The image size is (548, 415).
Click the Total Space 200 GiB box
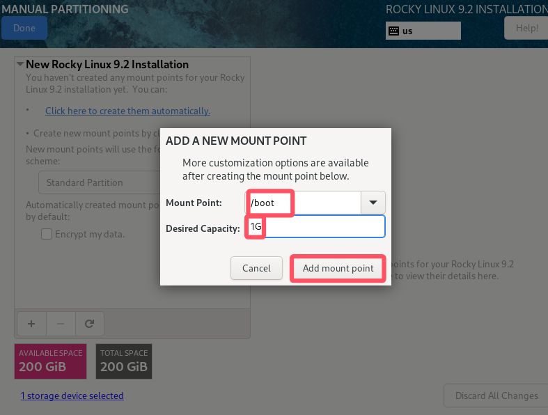pos(124,361)
